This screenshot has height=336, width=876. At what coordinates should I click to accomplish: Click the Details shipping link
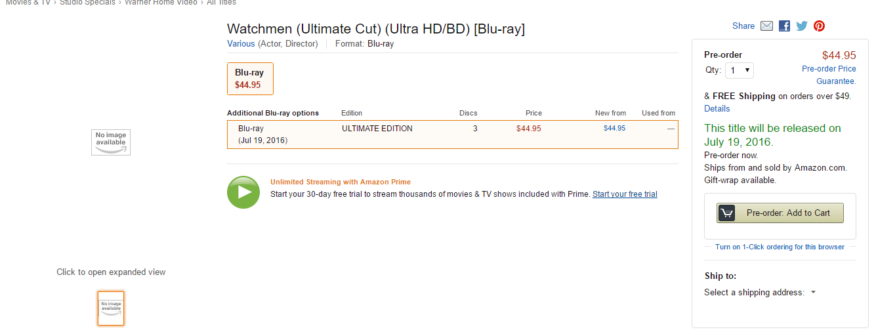pyautogui.click(x=717, y=108)
